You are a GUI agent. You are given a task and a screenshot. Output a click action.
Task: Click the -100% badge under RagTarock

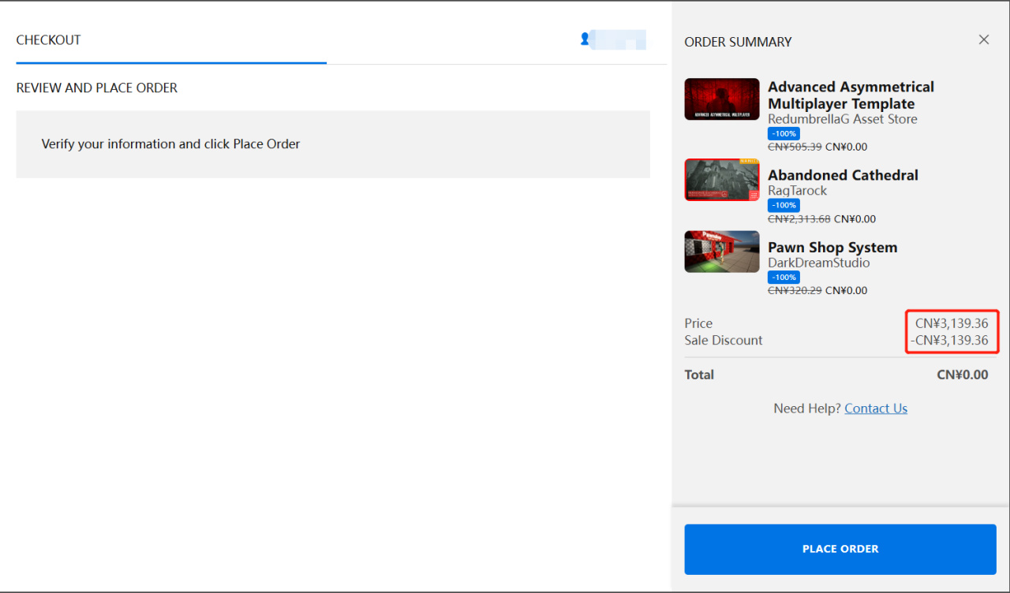pos(784,206)
